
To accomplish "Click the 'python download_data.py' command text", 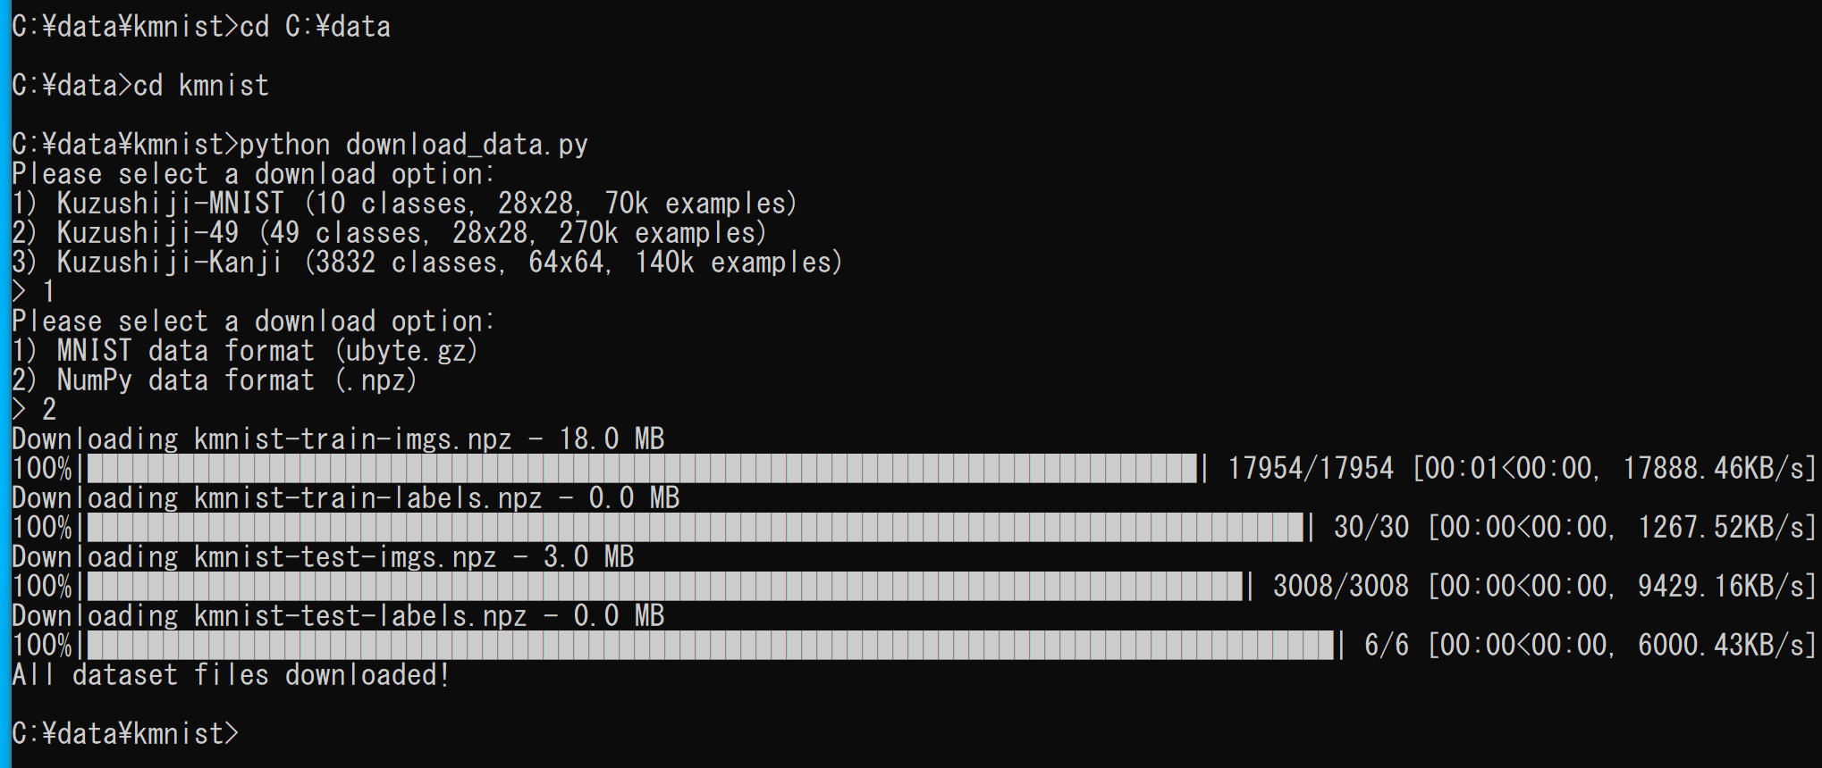I will pyautogui.click(x=414, y=145).
